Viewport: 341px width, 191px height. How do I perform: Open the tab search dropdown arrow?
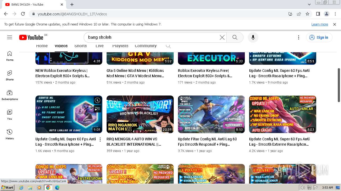(309, 5)
